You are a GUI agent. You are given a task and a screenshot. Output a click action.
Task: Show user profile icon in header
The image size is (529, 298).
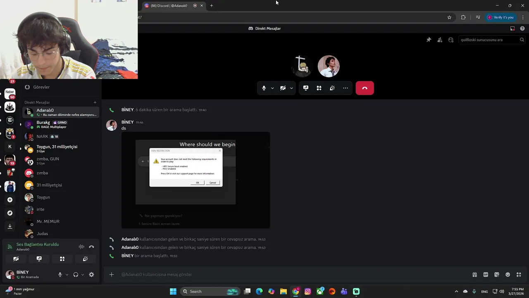[x=451, y=40]
